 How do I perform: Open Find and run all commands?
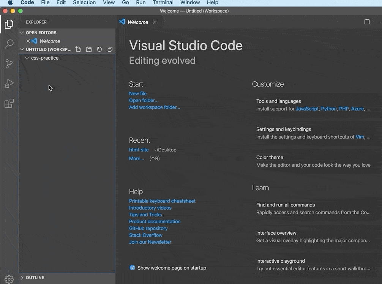(313, 208)
